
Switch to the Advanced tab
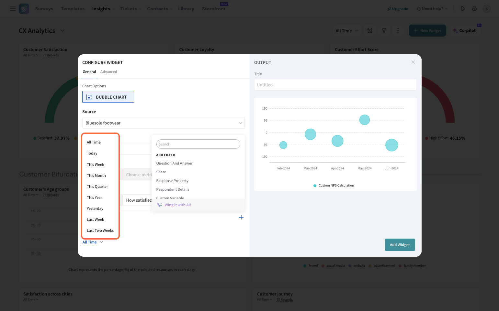pyautogui.click(x=108, y=72)
